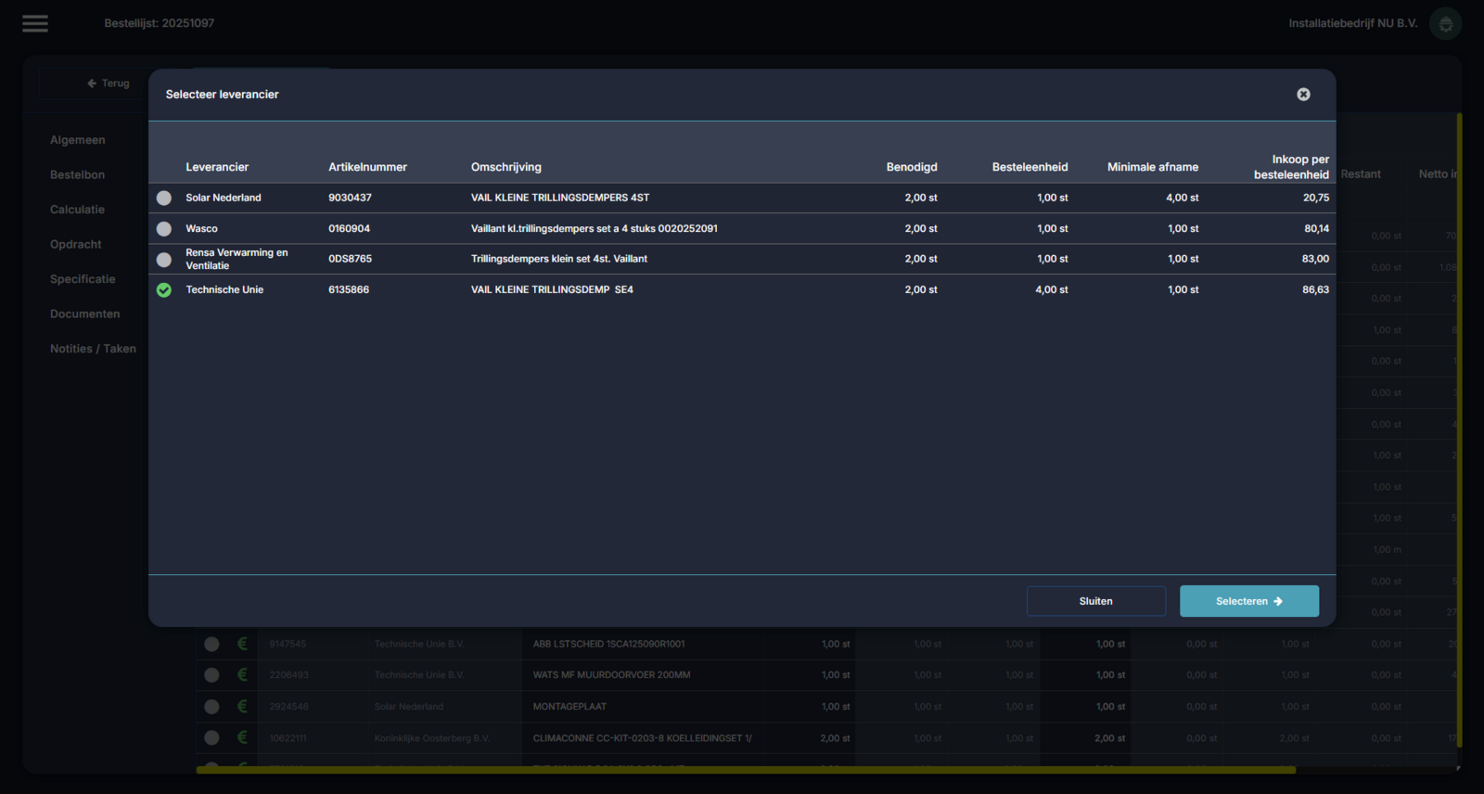
Task: Open the Bestelbon section
Action: click(x=78, y=174)
